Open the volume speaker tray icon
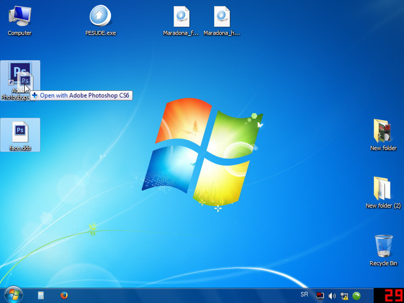The height and width of the screenshot is (303, 404). click(332, 296)
